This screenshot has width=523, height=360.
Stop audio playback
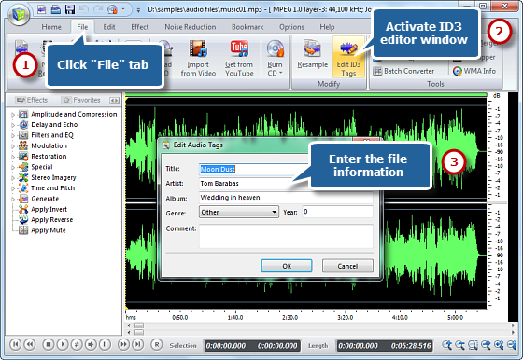(49, 344)
